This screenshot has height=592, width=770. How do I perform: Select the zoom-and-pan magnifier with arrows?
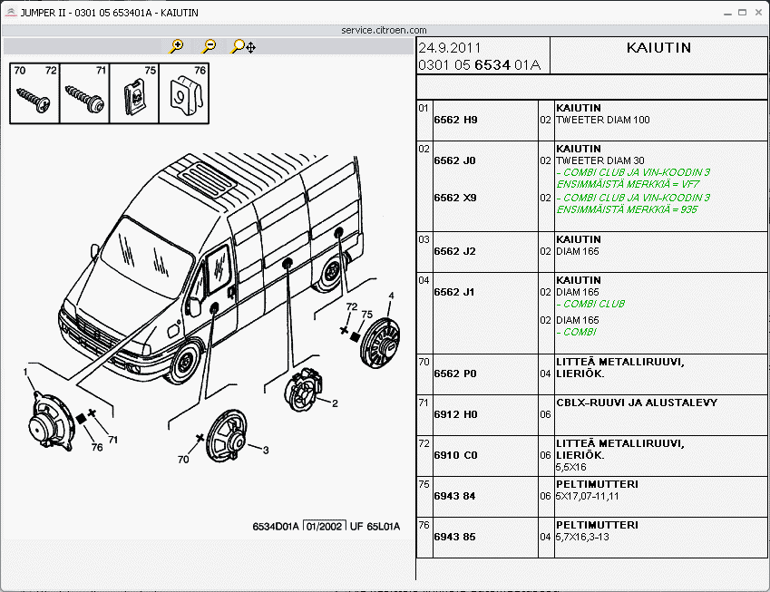[243, 46]
